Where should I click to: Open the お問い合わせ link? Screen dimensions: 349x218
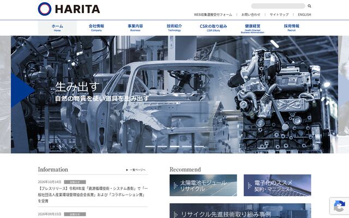pos(251,15)
